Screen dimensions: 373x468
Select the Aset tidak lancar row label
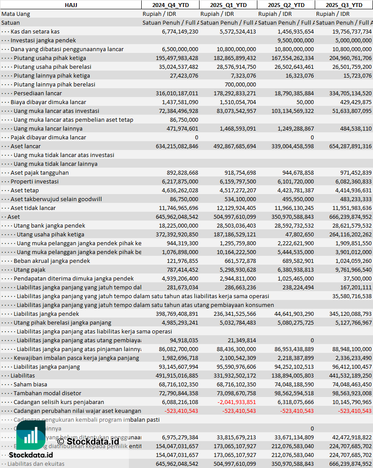coord(33,208)
